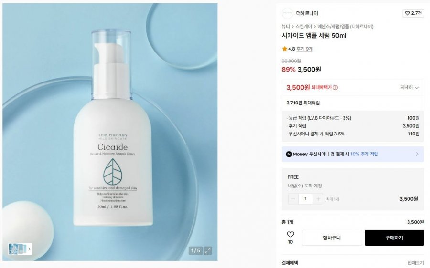Click the 더하르나이 brand logo circle

coord(288,13)
